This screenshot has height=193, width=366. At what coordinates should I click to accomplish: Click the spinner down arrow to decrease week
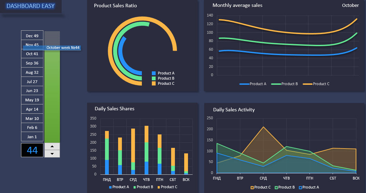(52, 154)
